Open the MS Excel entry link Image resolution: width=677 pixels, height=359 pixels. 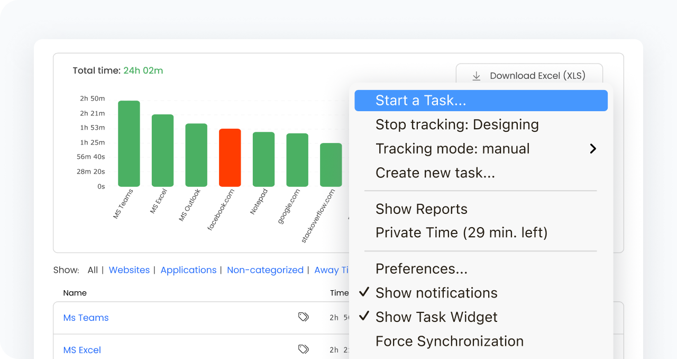click(82, 350)
